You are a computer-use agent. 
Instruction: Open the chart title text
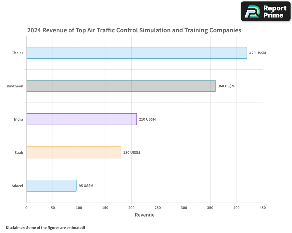tap(134, 30)
